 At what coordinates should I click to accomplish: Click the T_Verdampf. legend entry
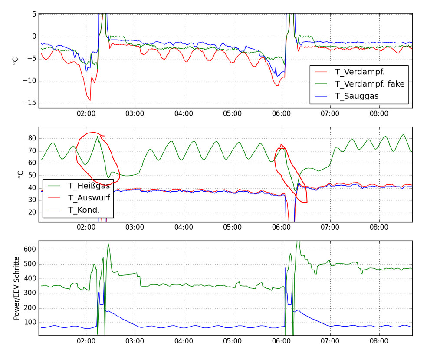pos(360,72)
